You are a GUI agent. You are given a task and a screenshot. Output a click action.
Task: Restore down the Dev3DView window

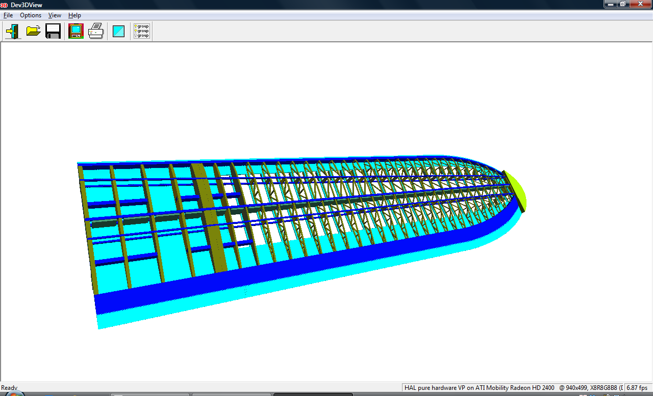623,4
